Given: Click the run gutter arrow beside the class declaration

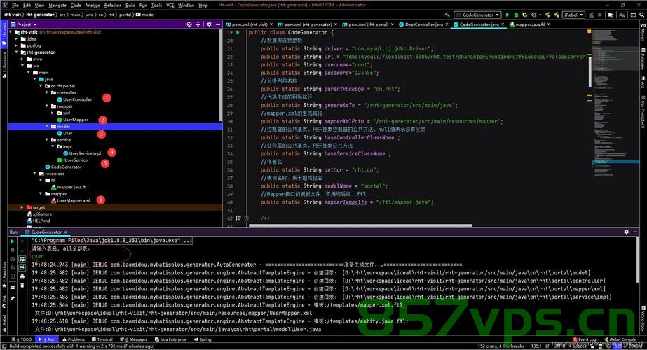Looking at the screenshot, I should click(x=238, y=33).
